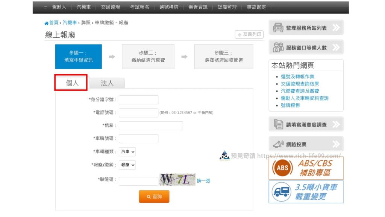Click the car icon beside 監理服務所站列表

click(x=278, y=28)
